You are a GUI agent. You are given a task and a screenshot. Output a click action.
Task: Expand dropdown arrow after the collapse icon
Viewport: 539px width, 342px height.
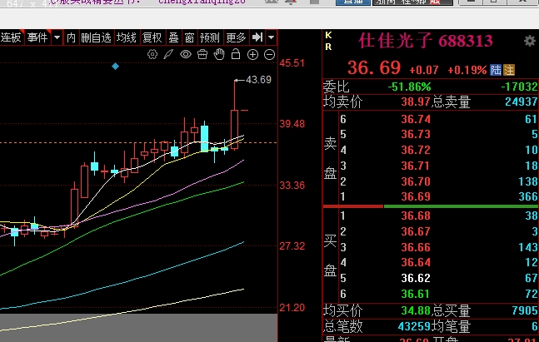(272, 37)
